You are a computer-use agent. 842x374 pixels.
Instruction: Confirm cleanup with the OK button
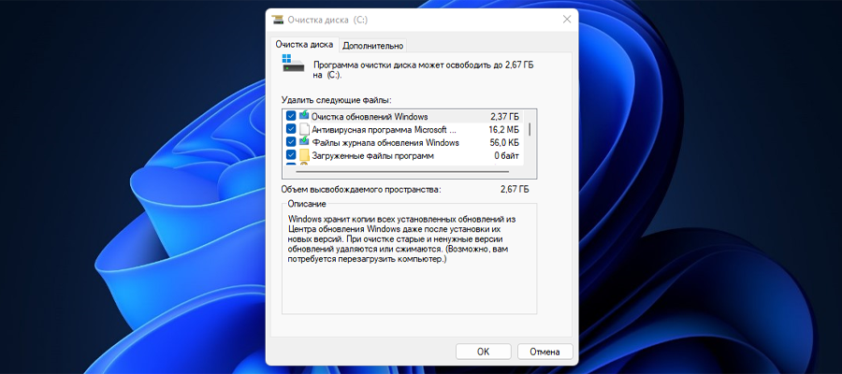point(484,352)
